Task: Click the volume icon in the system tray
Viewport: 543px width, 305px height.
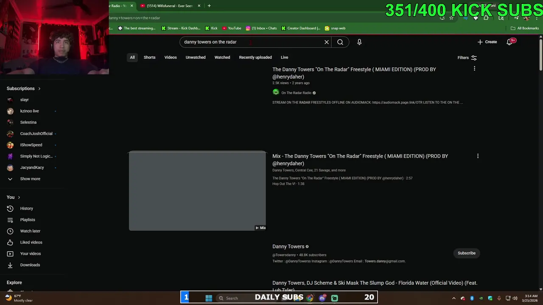Action: [515, 298]
